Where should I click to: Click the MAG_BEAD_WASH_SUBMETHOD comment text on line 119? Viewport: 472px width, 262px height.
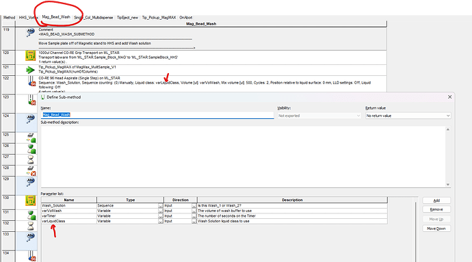click(66, 34)
